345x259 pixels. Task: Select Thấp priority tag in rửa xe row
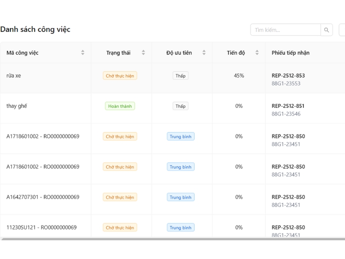click(180, 76)
